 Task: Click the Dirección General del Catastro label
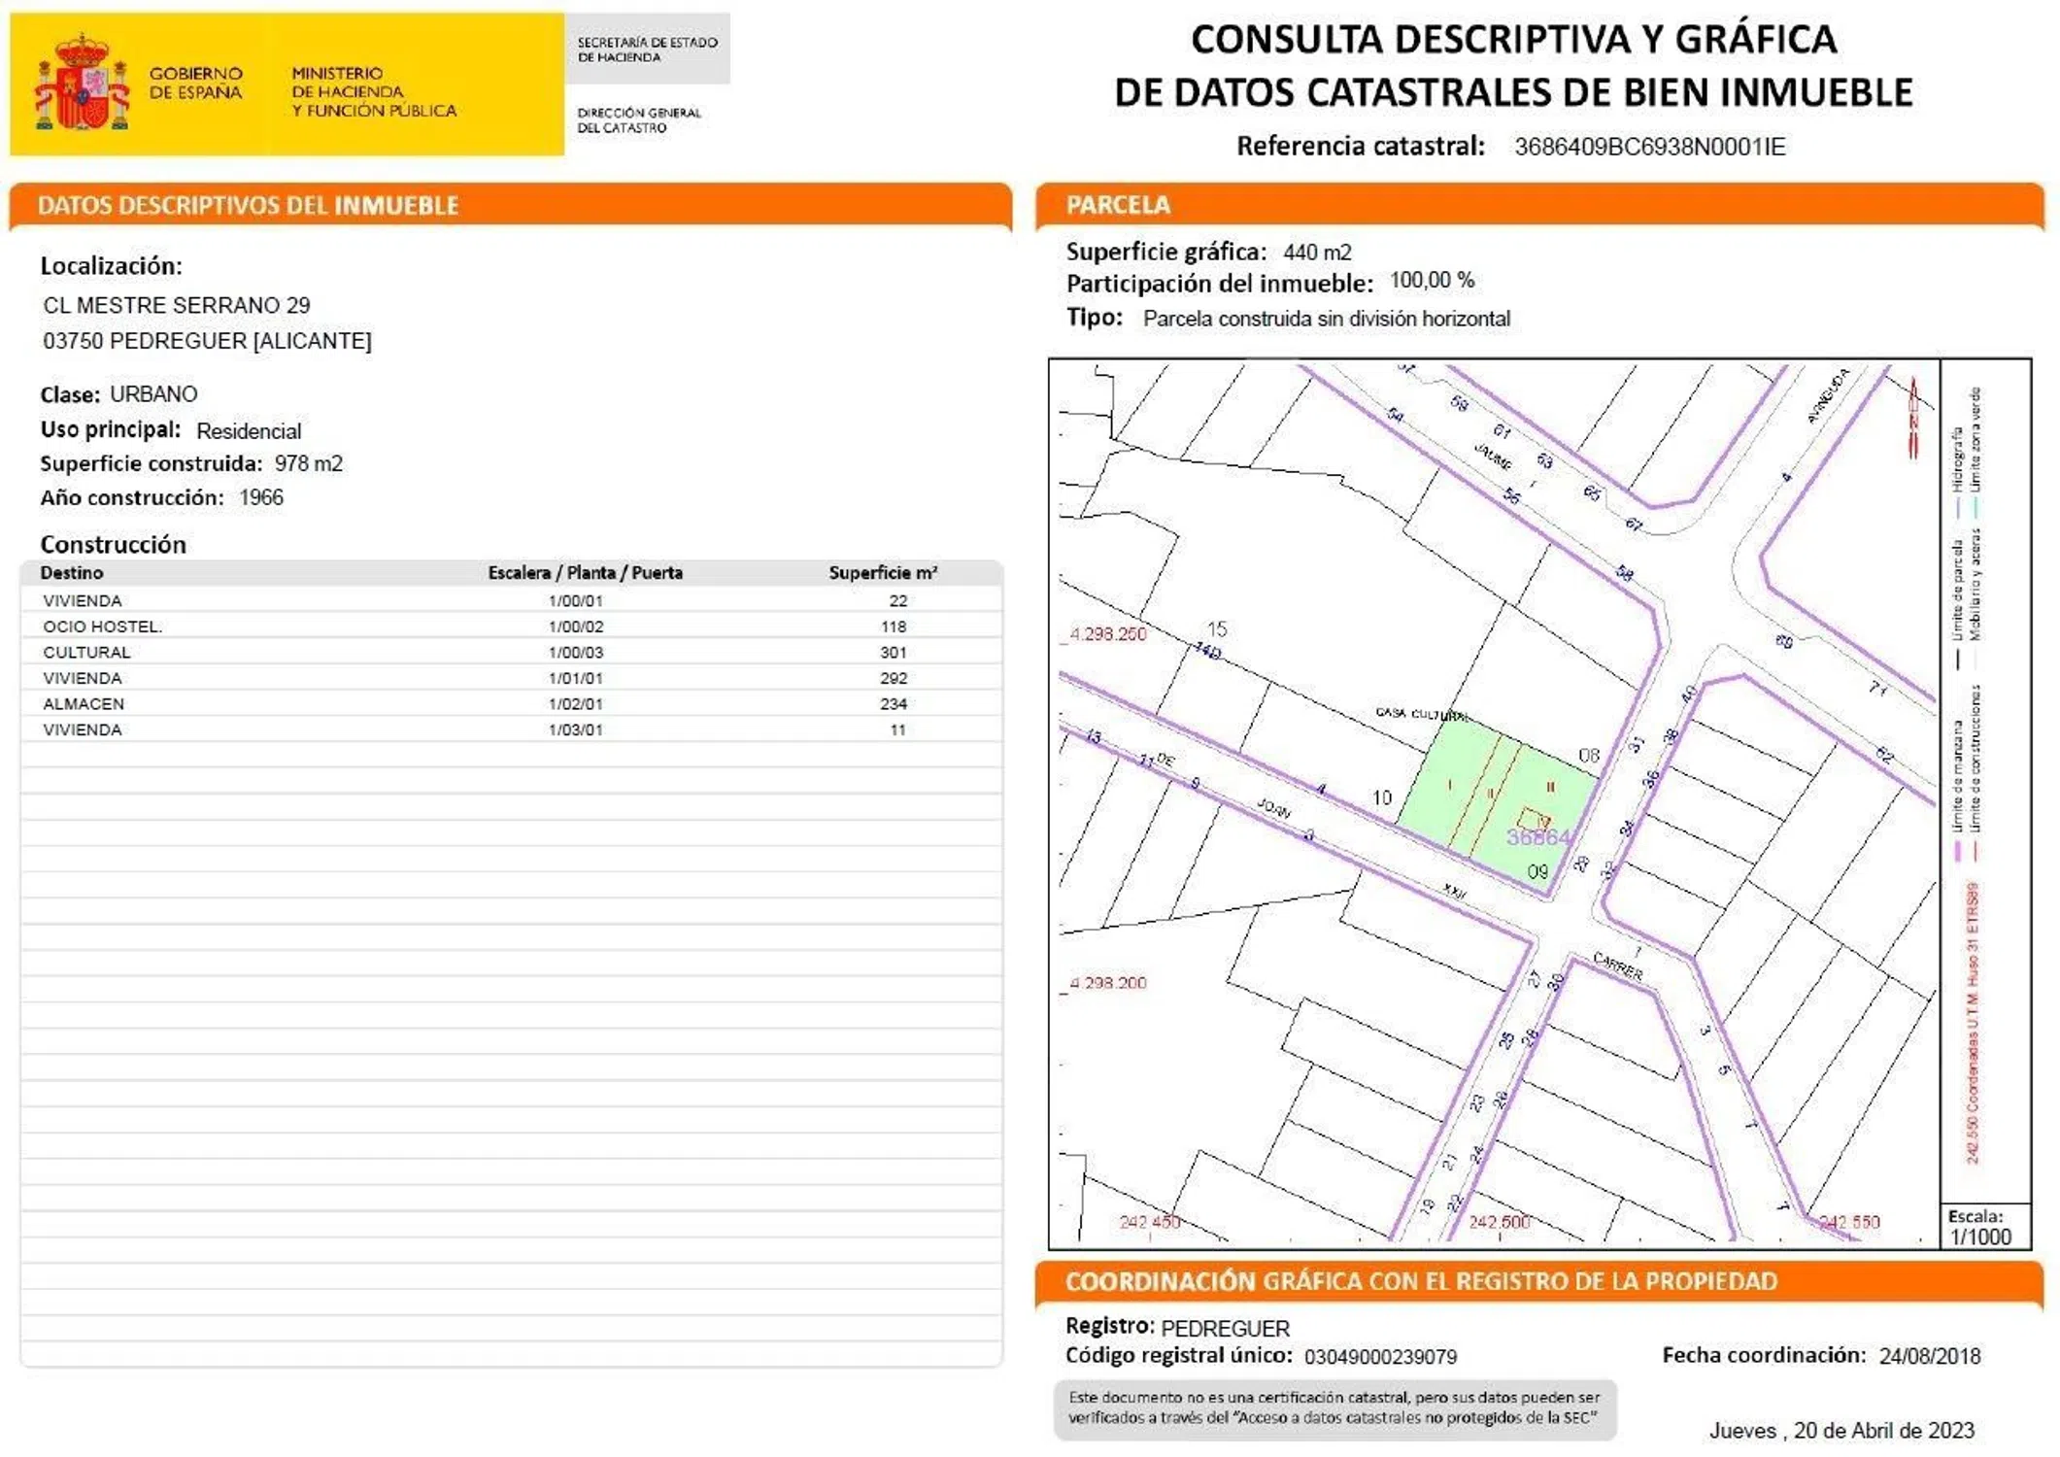pyautogui.click(x=638, y=120)
